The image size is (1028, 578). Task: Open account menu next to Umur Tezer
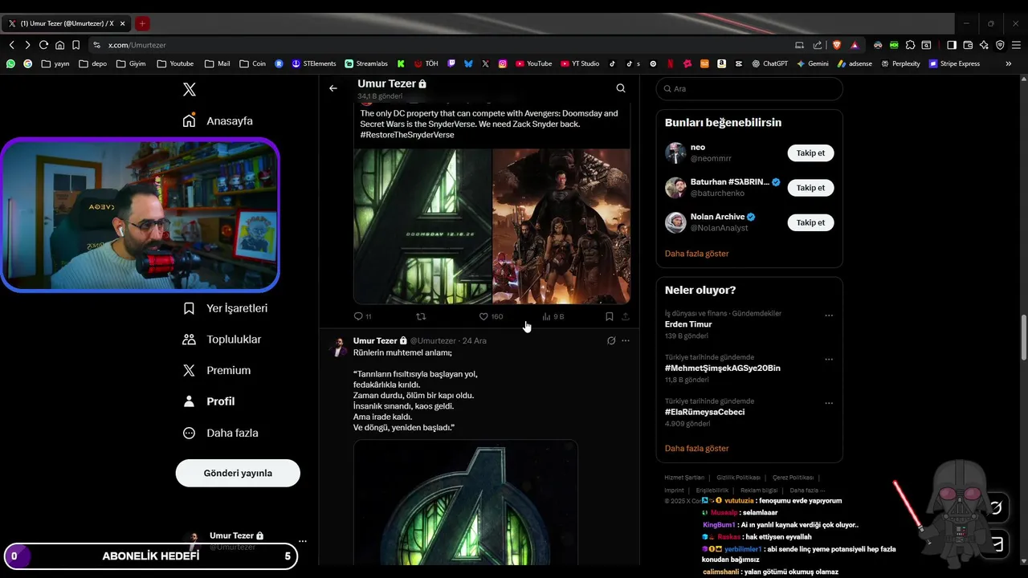pyautogui.click(x=302, y=541)
